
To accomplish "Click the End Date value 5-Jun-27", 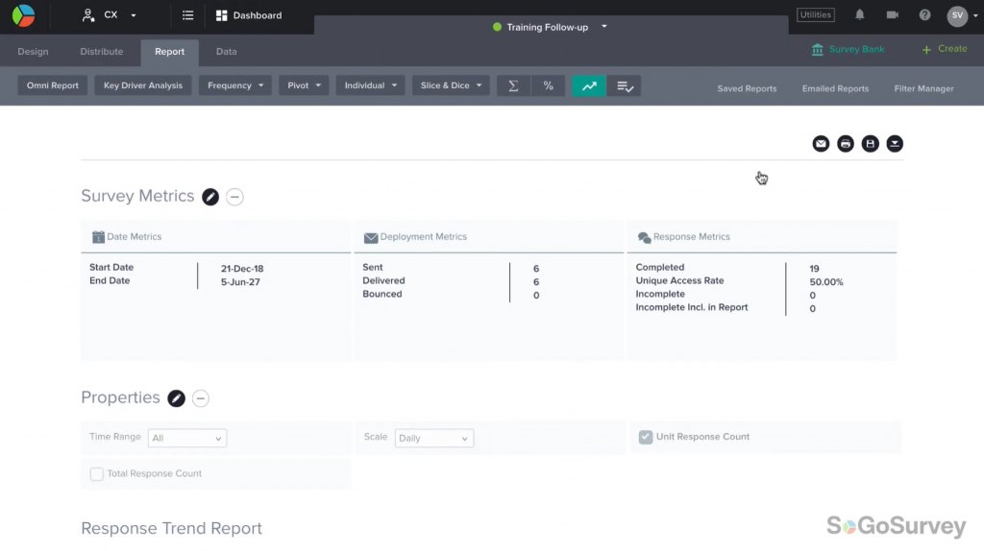I will (x=240, y=282).
